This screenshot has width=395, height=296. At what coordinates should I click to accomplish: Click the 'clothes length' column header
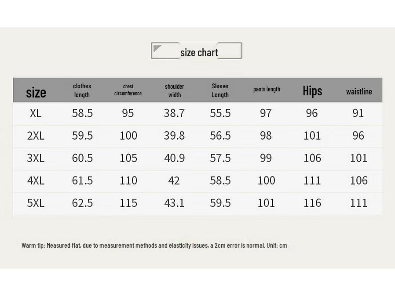[x=82, y=90]
